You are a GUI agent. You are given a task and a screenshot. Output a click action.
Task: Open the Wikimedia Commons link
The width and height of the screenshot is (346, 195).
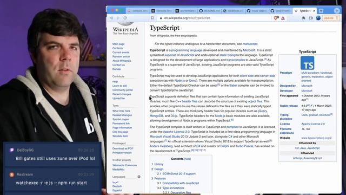coord(124,165)
